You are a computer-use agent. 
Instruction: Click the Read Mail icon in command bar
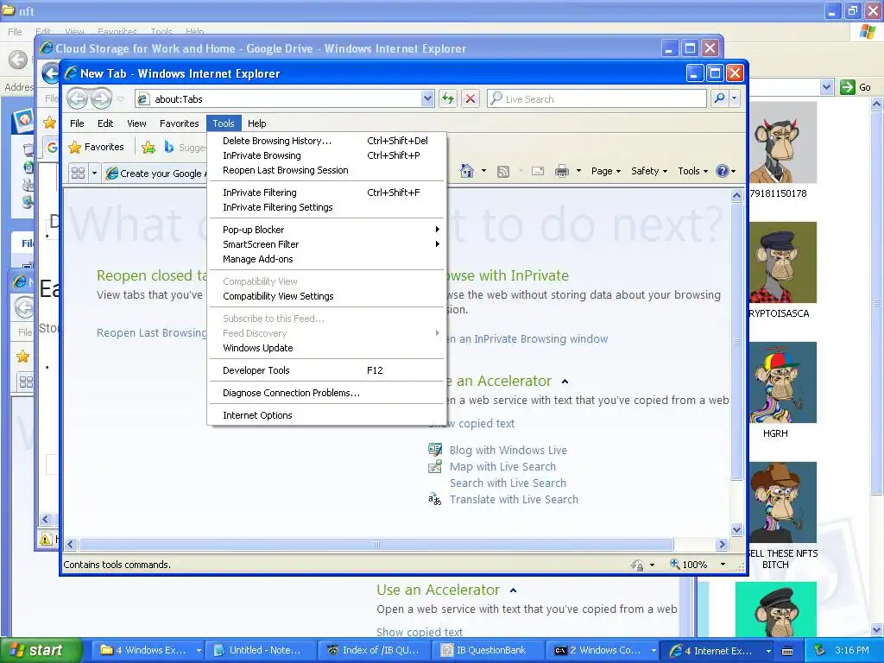click(538, 171)
